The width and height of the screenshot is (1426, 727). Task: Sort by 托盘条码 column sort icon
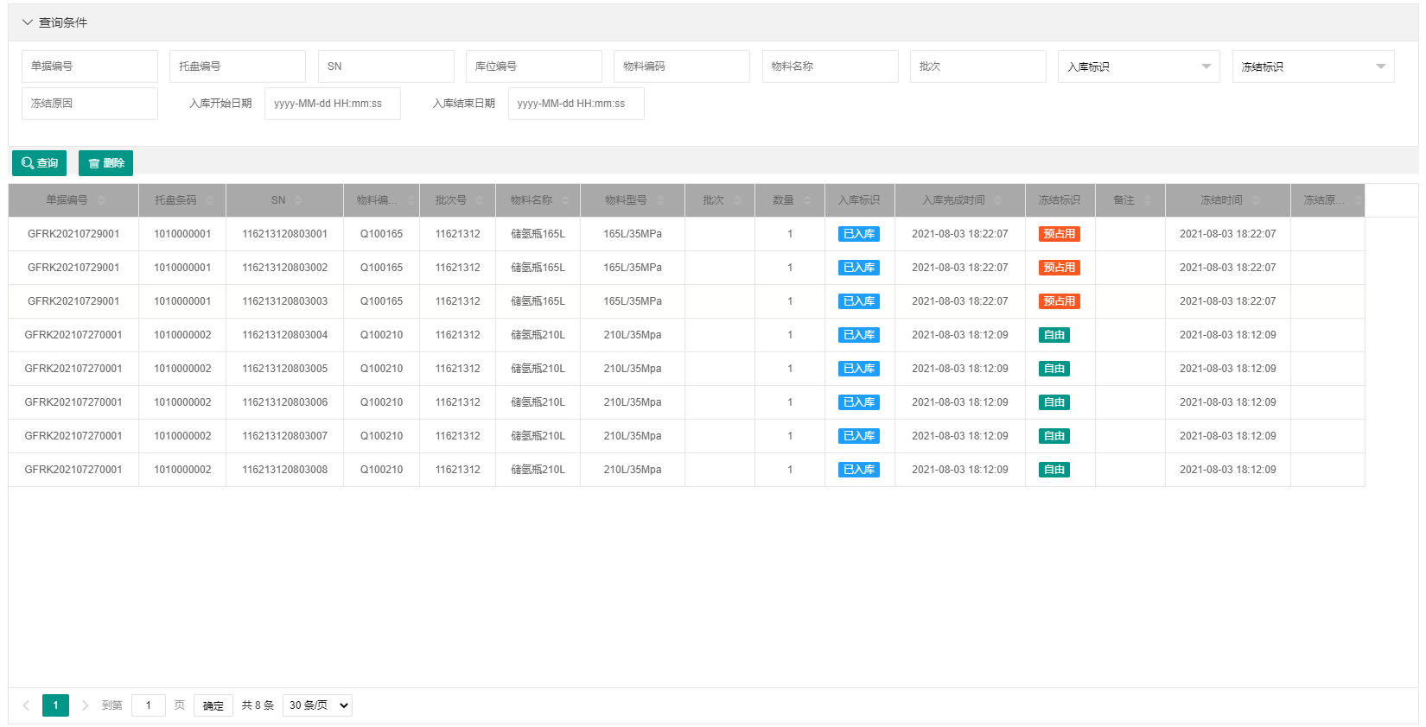click(210, 200)
